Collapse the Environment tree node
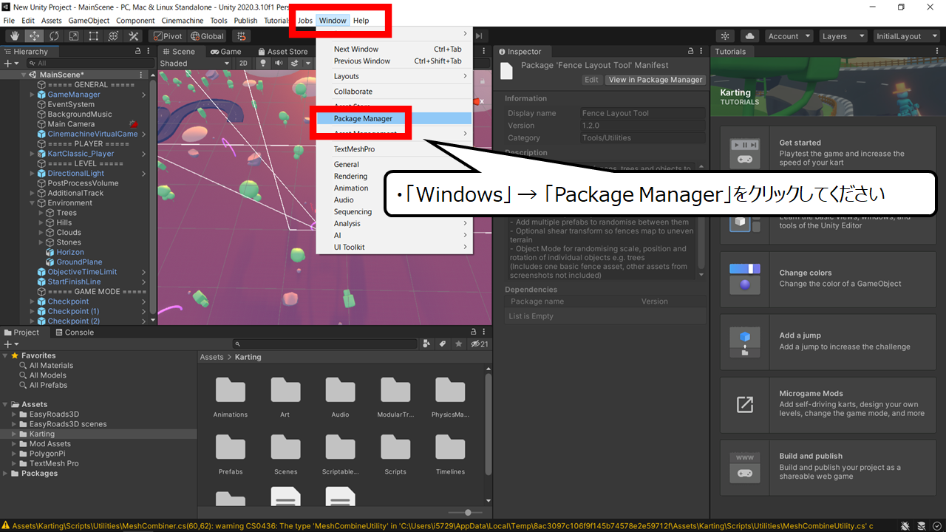The height and width of the screenshot is (532, 946). [x=32, y=203]
